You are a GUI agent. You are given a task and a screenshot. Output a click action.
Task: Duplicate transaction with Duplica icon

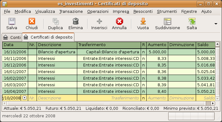pyautogui.click(x=56, y=21)
